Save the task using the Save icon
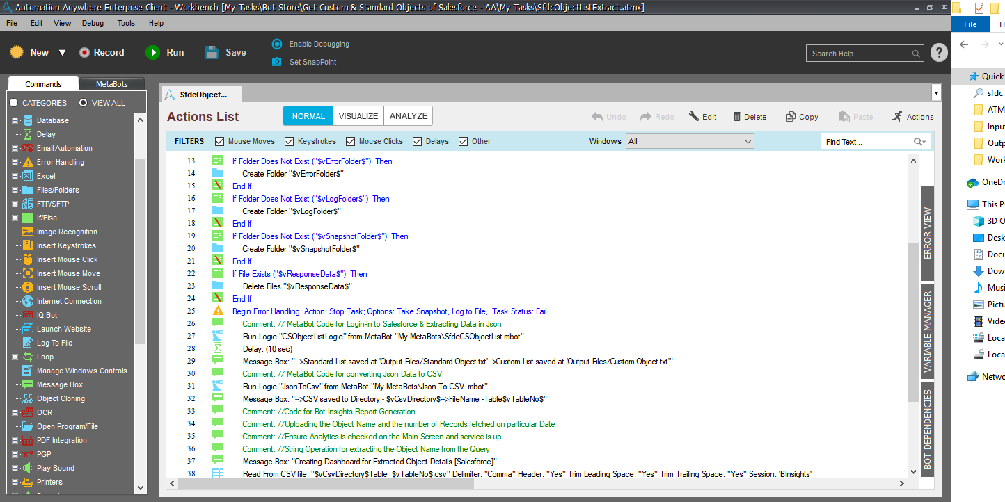The width and height of the screenshot is (1005, 502). (x=212, y=53)
